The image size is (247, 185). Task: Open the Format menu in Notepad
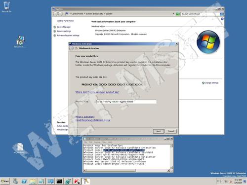click(x=97, y=142)
